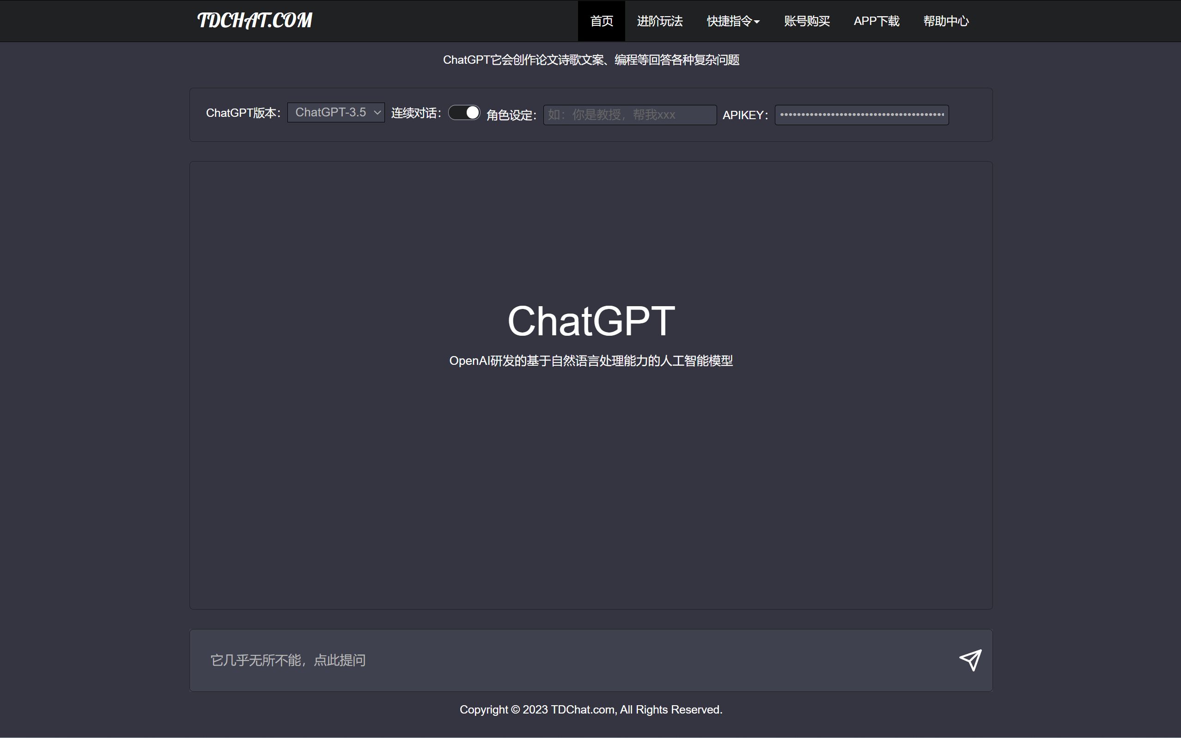The width and height of the screenshot is (1181, 738).
Task: Open the 账号购买 page
Action: [807, 21]
